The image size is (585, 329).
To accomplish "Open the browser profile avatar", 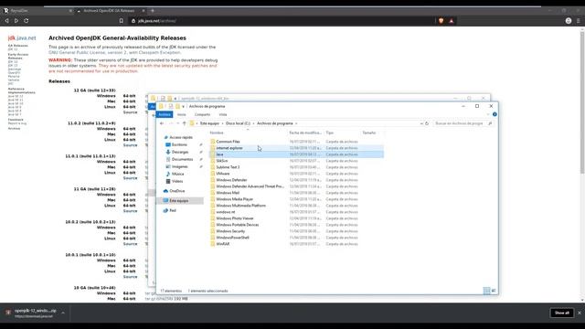I will (569, 21).
